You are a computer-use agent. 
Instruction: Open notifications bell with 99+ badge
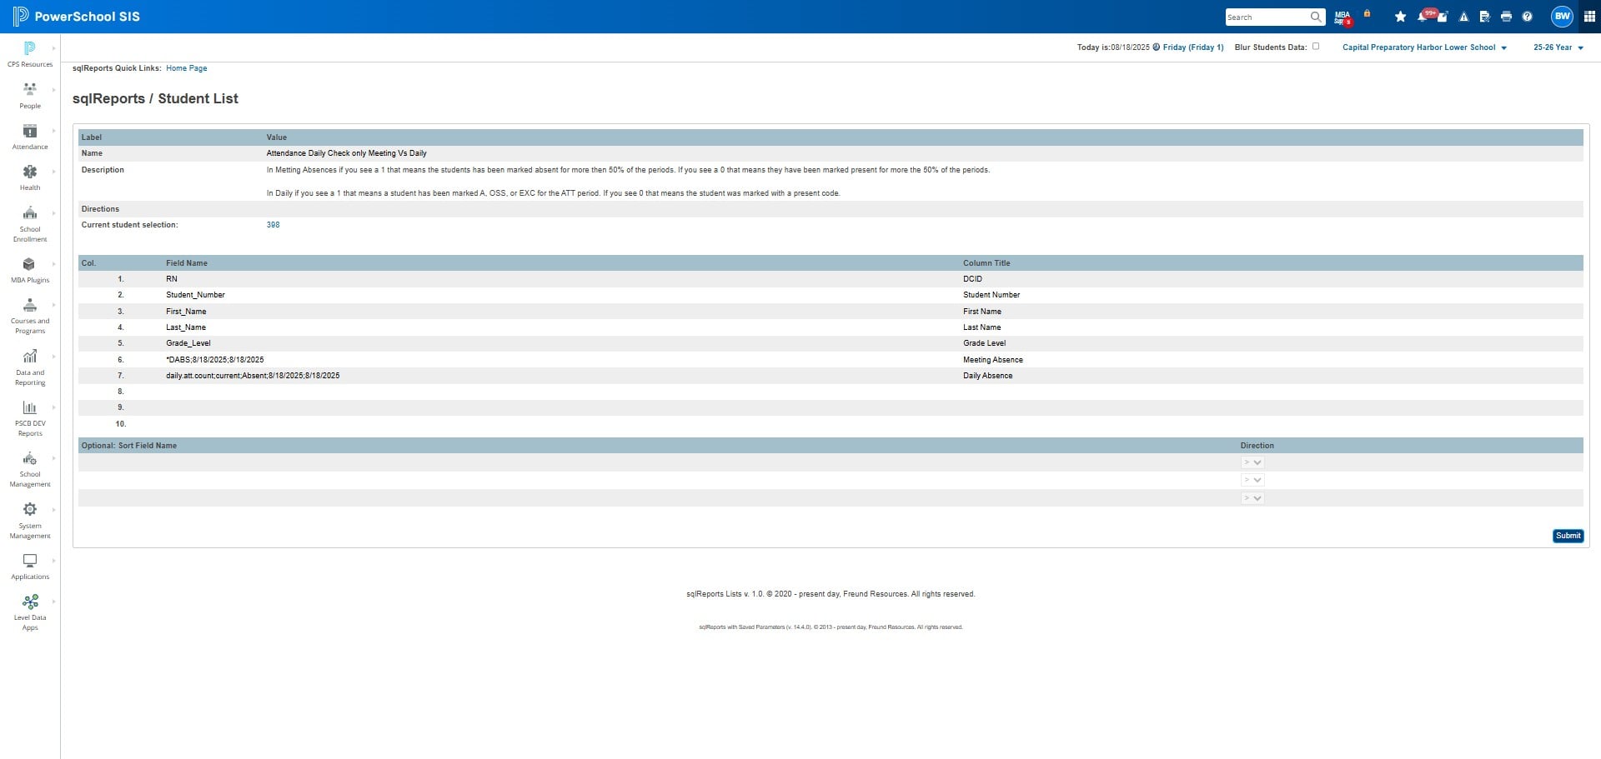click(1423, 17)
